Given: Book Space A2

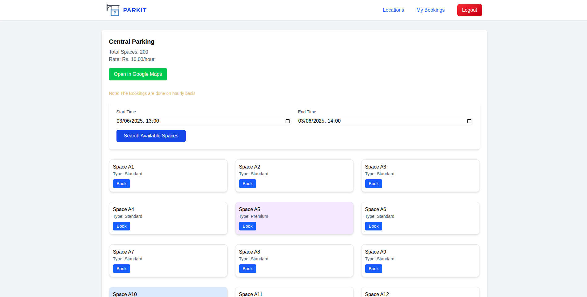Looking at the screenshot, I should pyautogui.click(x=247, y=184).
